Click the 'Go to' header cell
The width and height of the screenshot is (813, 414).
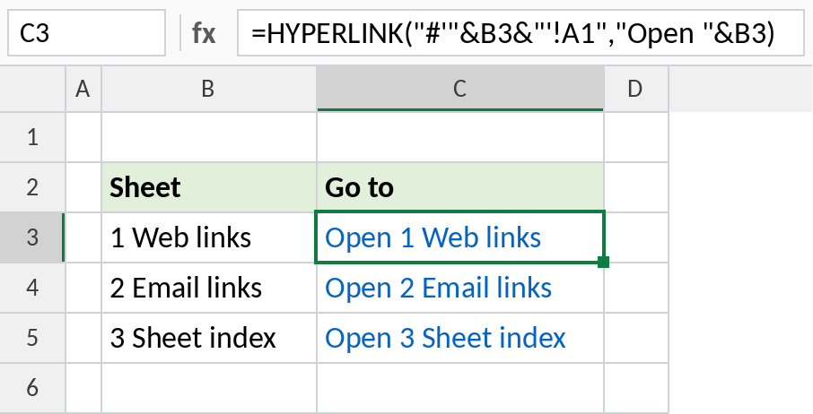(x=460, y=187)
